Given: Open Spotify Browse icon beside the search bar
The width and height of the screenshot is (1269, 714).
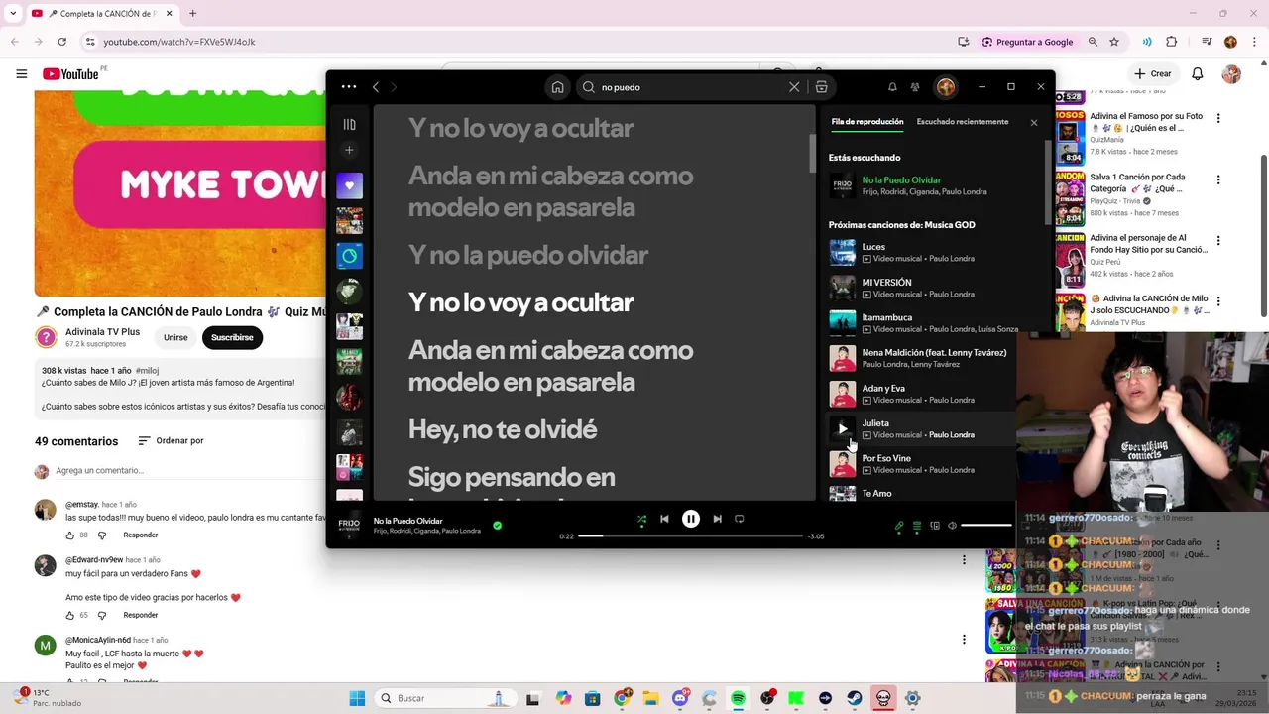Looking at the screenshot, I should click(822, 87).
